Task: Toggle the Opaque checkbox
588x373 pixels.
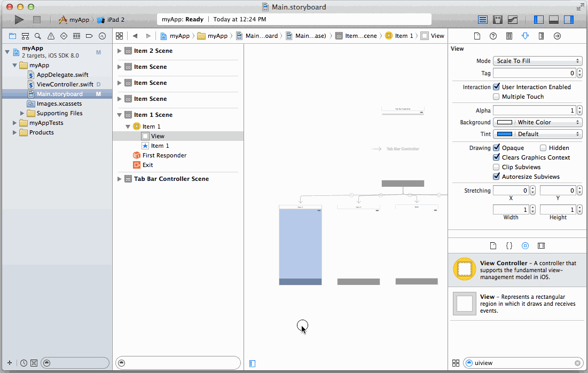Action: 496,148
